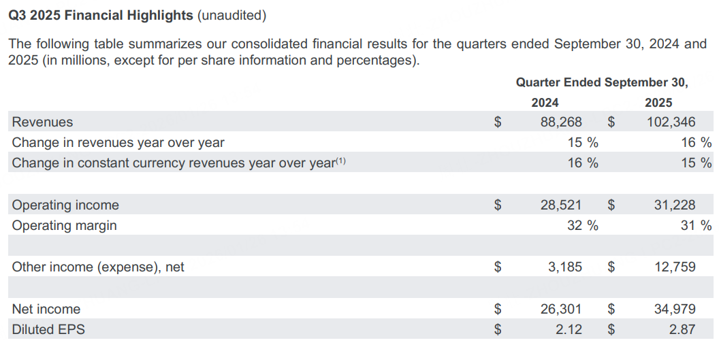Click the 2025 operating income value 31,228
Viewport: 719px width, 349px height.
pos(673,205)
